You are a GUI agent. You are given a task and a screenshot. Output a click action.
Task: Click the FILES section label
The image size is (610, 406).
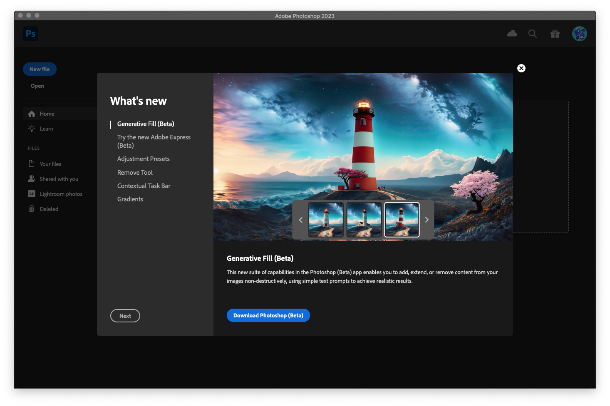(x=34, y=148)
